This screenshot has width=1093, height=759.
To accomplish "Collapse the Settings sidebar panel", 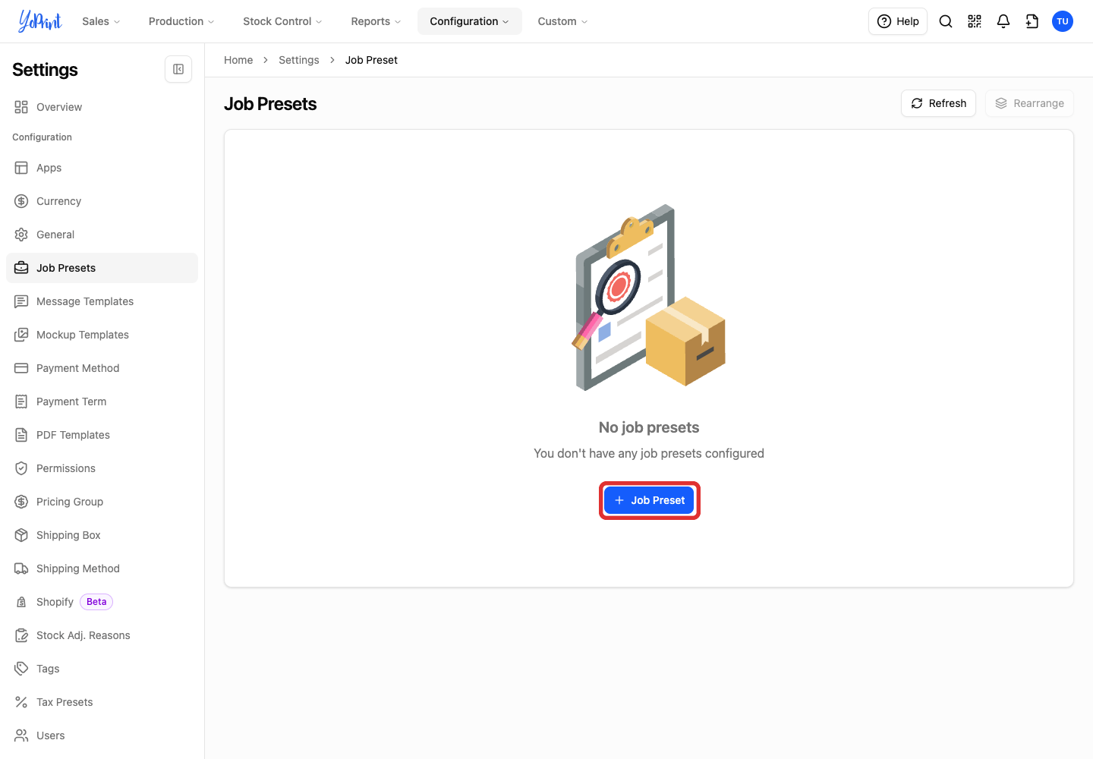I will [178, 69].
